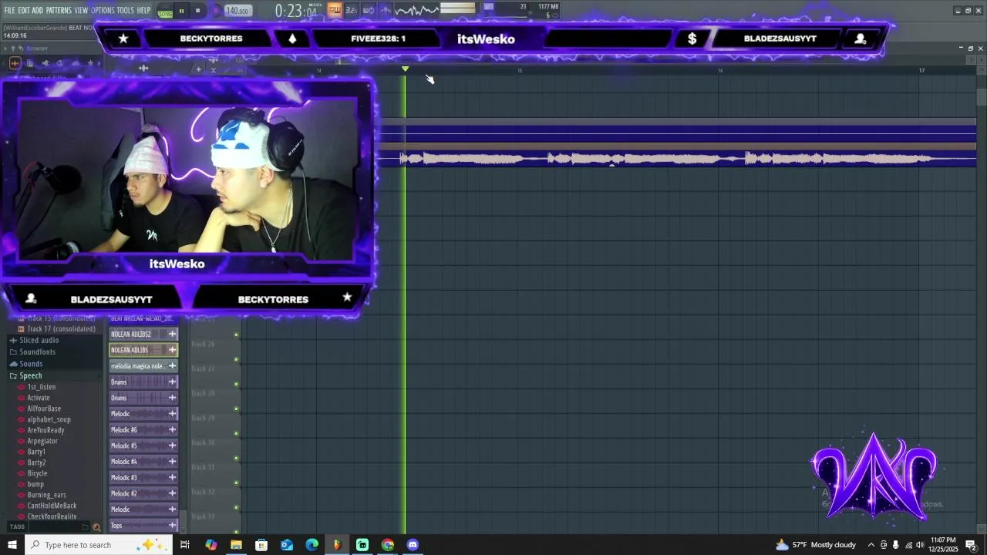Open Discord from the taskbar

click(413, 545)
